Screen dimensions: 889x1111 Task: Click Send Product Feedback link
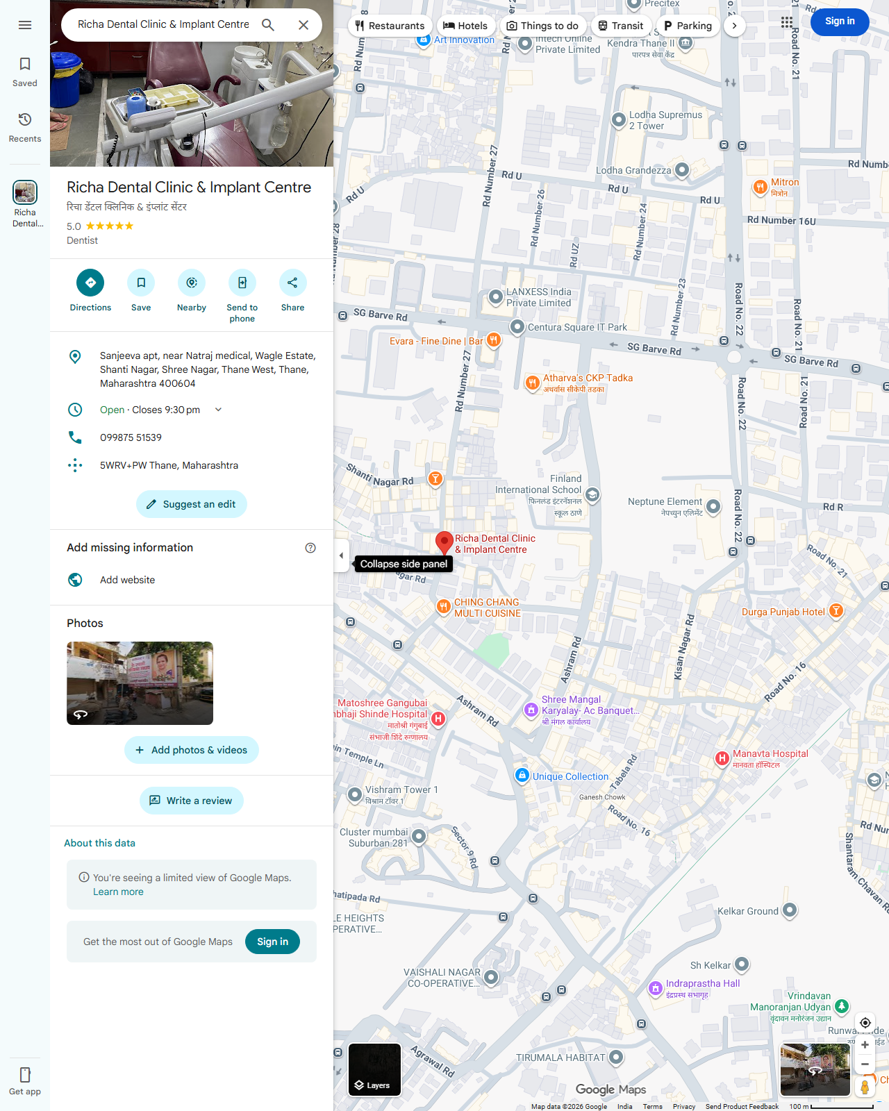pos(742,1106)
